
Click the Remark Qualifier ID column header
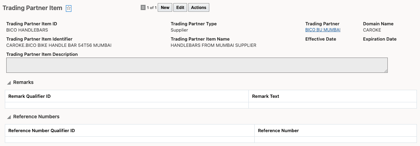(x=29, y=96)
